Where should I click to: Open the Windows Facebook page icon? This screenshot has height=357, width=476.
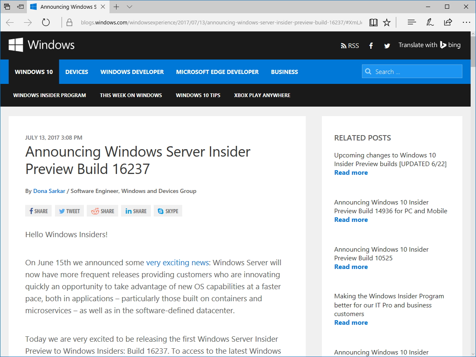click(x=371, y=45)
